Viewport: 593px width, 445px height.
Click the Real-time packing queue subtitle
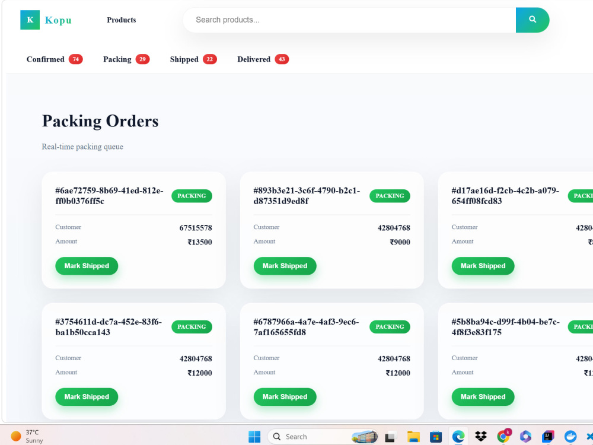[x=82, y=147]
